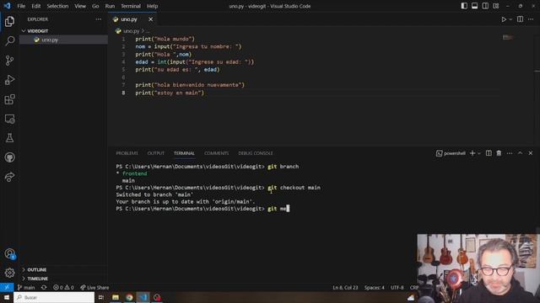Screen dimensions: 540x303
Task: Open the Accounts menu
Action: coord(9,254)
